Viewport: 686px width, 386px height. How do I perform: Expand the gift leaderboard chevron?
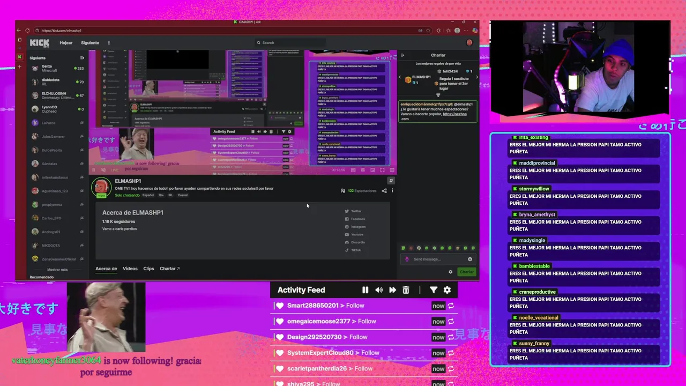point(438,95)
